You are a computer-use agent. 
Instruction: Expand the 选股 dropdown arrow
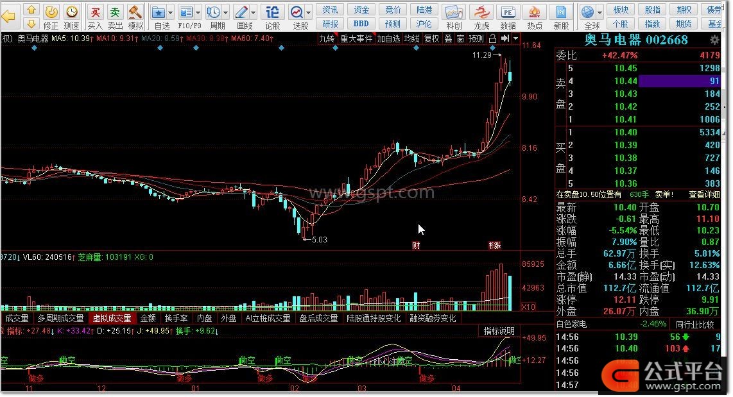coord(309,13)
